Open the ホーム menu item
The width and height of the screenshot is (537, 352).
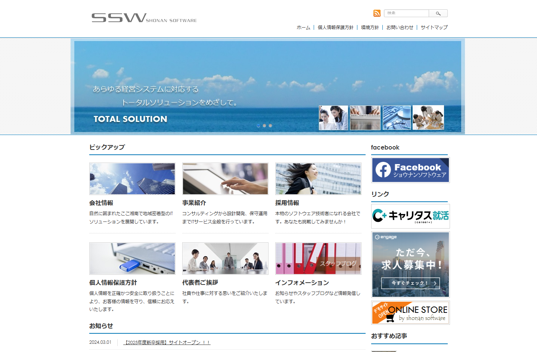(x=303, y=28)
